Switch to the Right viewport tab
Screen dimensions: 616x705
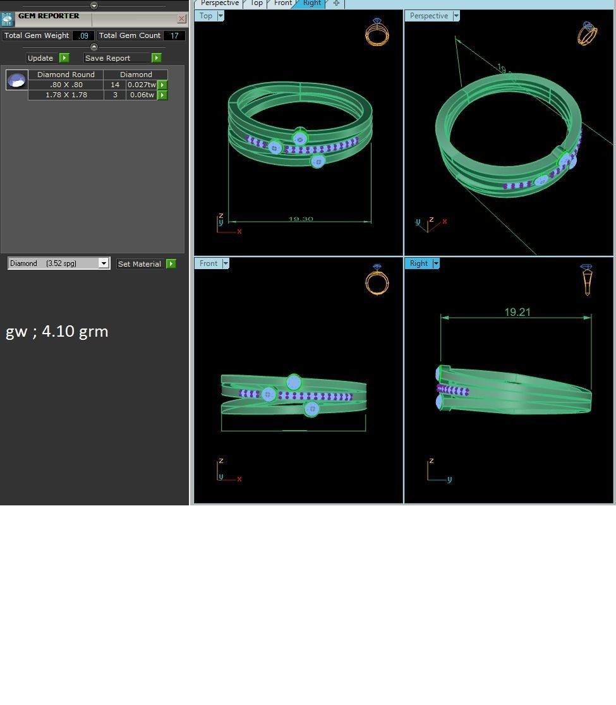click(x=312, y=4)
